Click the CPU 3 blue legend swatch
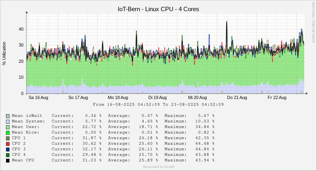The width and height of the screenshot is (317, 171). (8, 150)
